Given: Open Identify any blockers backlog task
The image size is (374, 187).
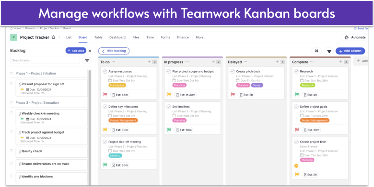Looking at the screenshot, I should coord(51,177).
